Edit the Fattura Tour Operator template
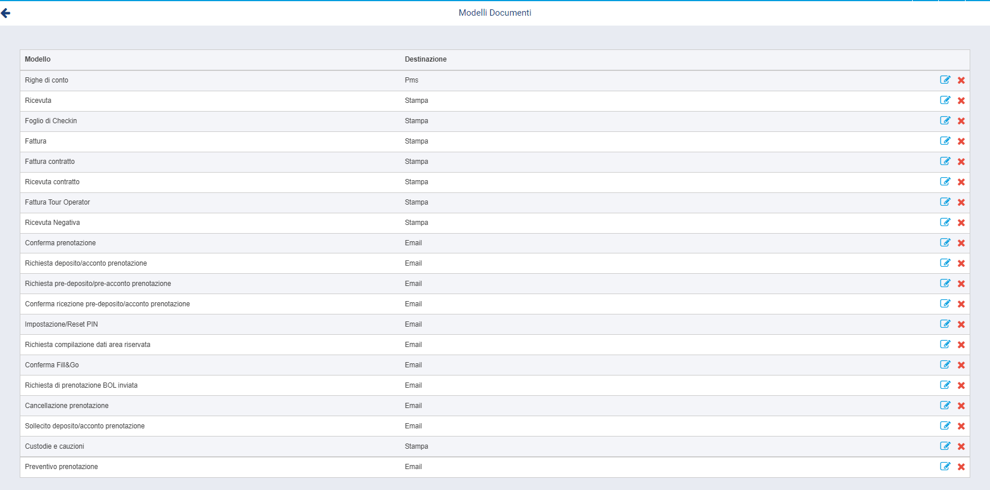The image size is (990, 490). pyautogui.click(x=945, y=202)
